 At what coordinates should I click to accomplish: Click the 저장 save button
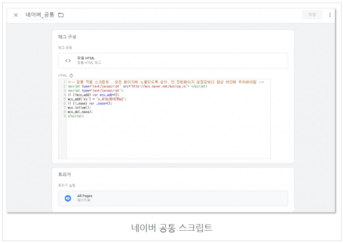click(312, 15)
